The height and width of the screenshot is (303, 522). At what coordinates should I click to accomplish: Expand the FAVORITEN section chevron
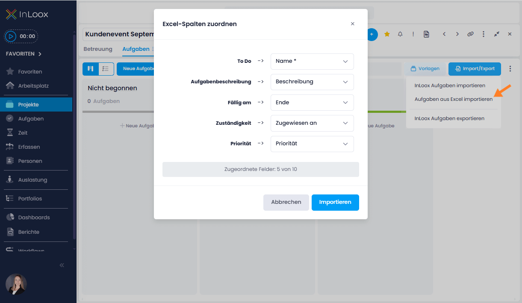[40, 54]
